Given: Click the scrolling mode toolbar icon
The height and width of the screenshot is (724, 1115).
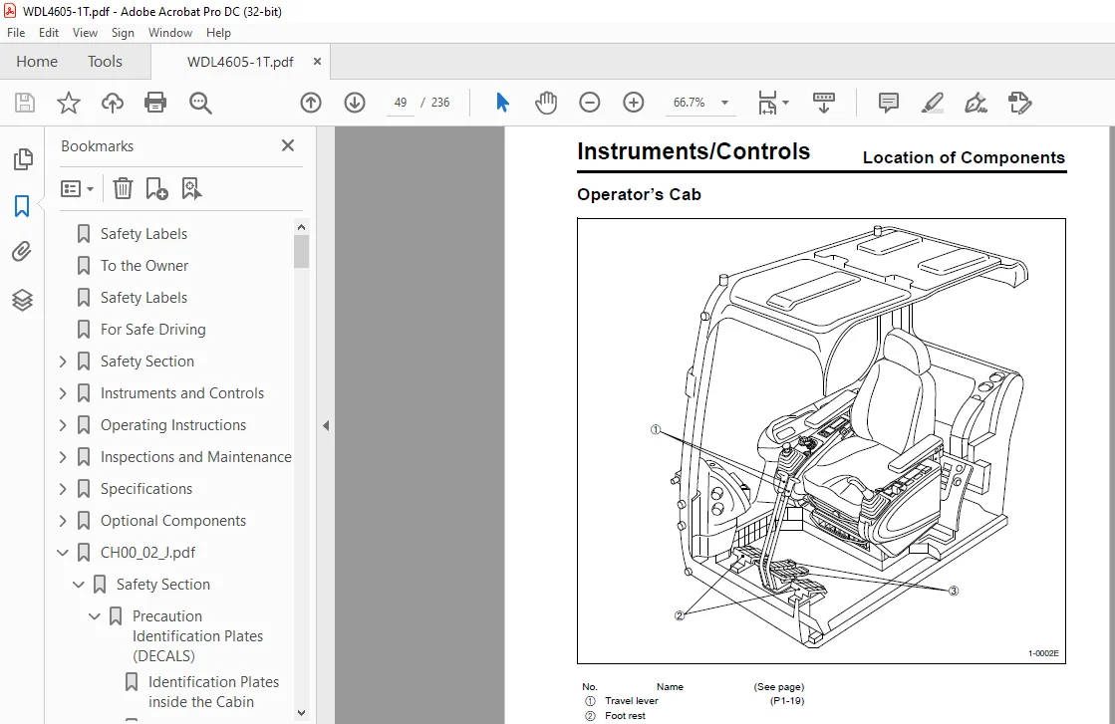Looking at the screenshot, I should 823,103.
